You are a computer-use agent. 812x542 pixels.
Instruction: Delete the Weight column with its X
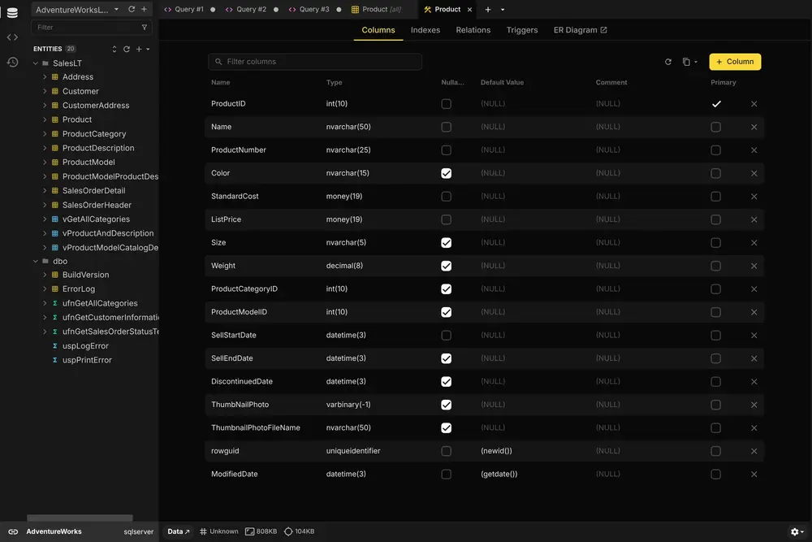tap(754, 266)
